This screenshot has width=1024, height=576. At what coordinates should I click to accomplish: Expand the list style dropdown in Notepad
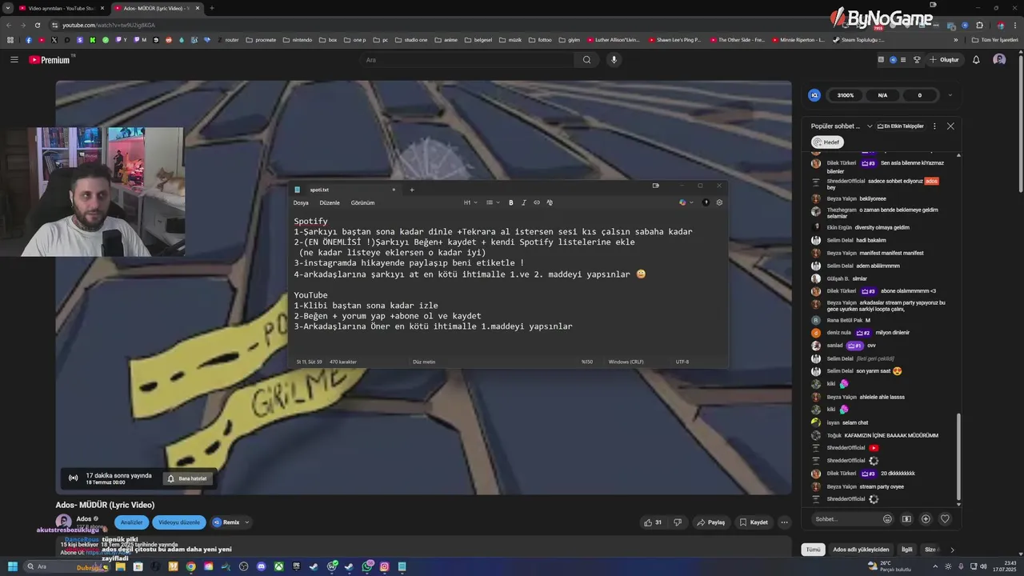[x=493, y=202]
